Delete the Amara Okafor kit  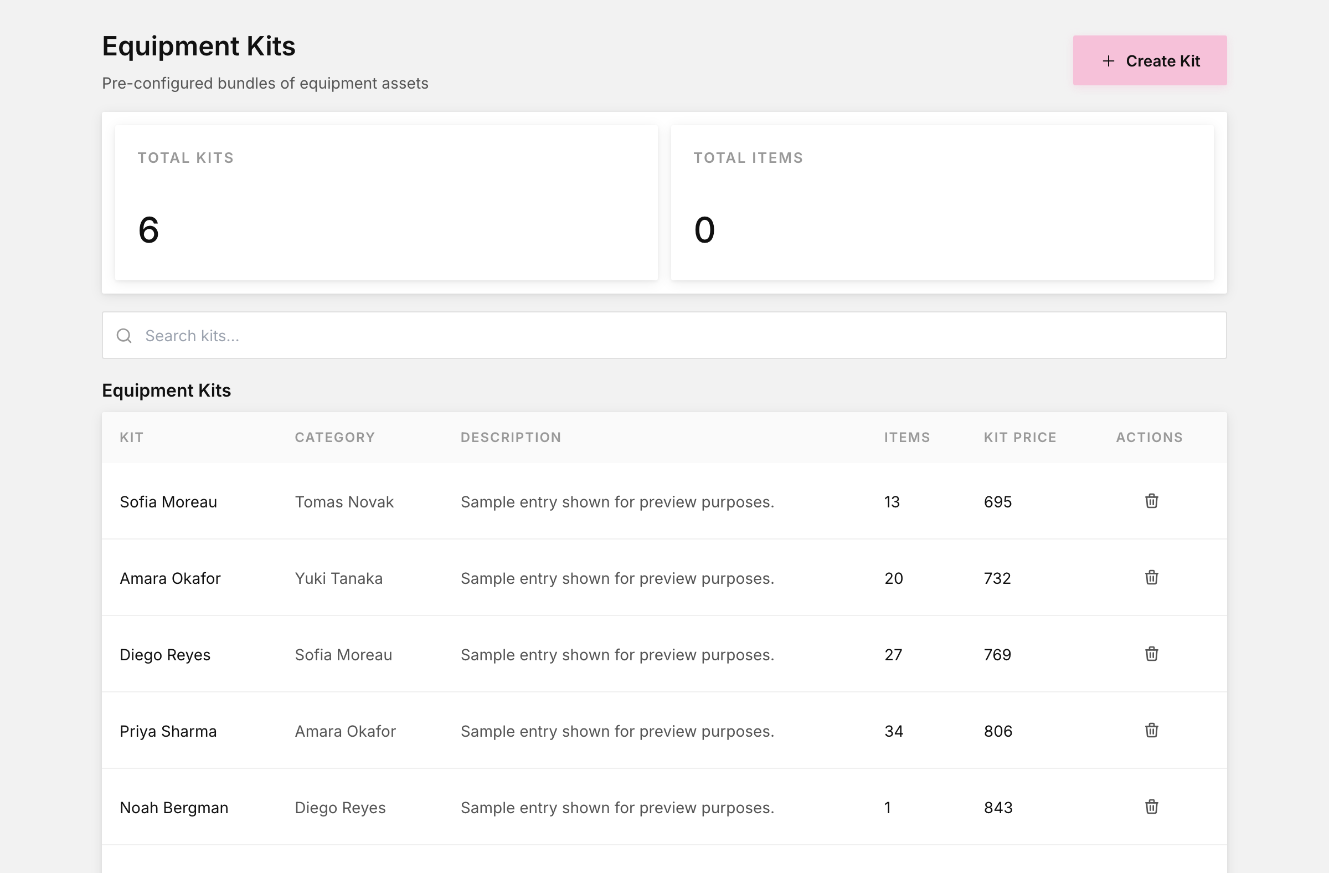tap(1151, 578)
